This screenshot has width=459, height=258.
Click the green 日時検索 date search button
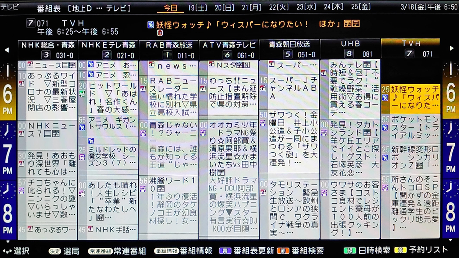pos(367,250)
